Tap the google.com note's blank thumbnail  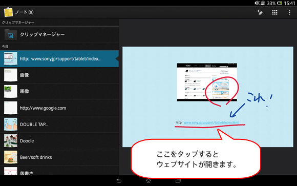pyautogui.click(x=11, y=108)
